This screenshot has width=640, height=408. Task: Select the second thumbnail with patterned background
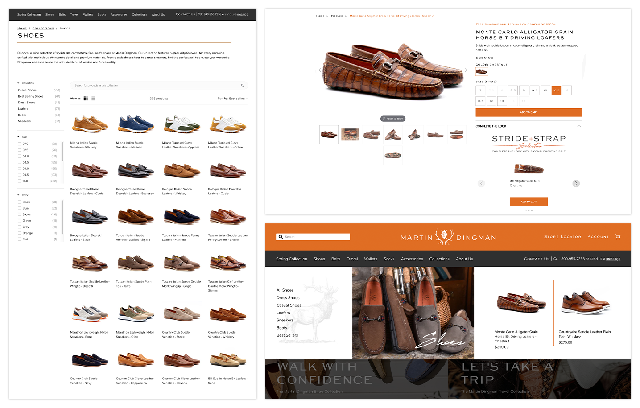tap(350, 134)
